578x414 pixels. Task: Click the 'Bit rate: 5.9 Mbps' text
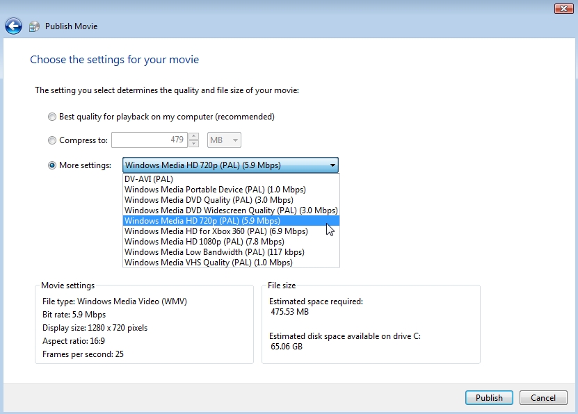[x=74, y=315]
